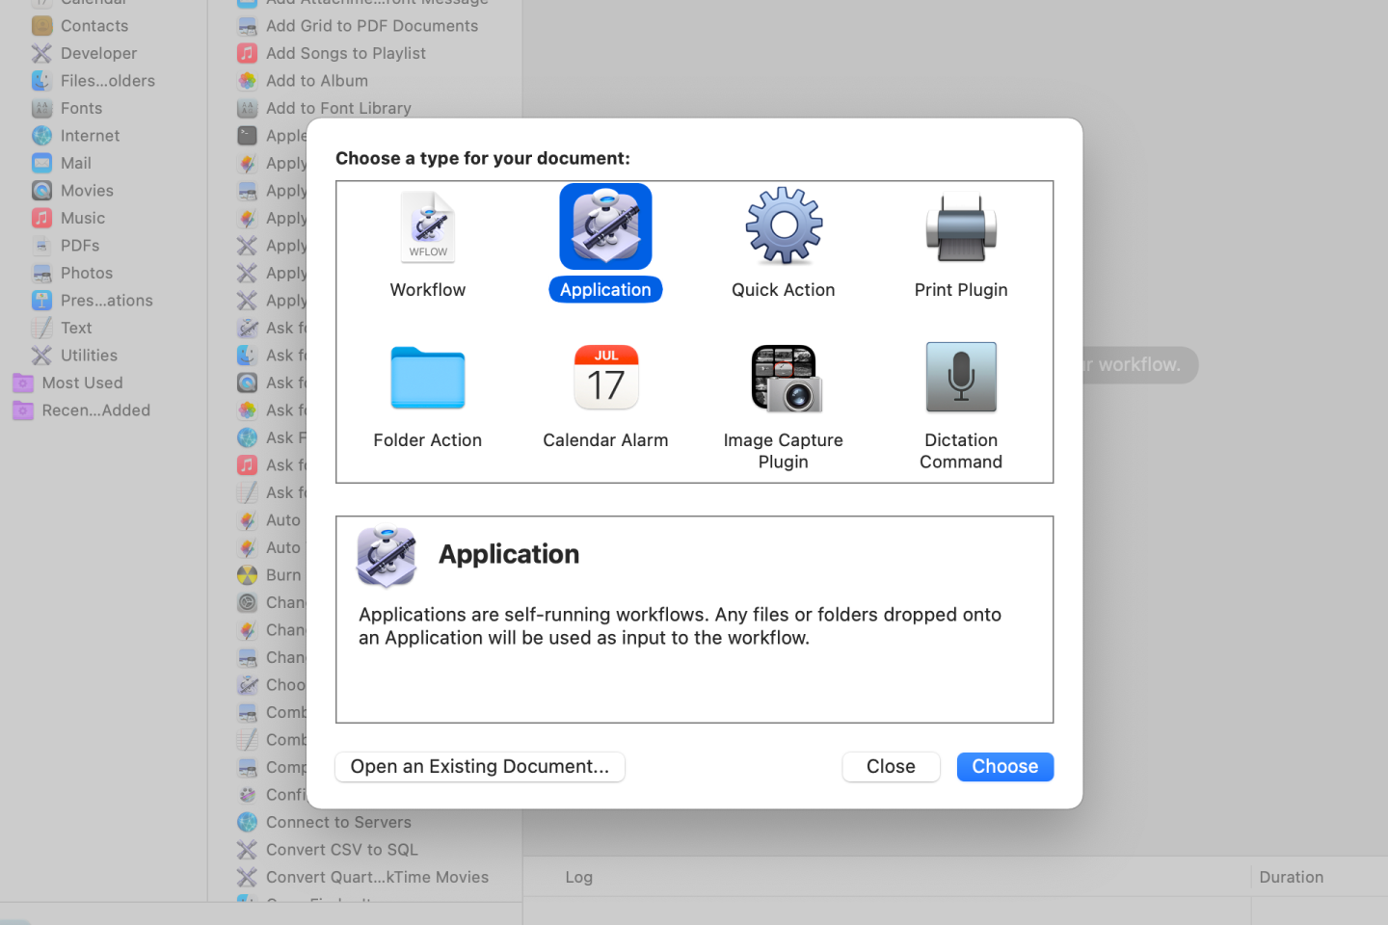Click the Close button in dialog
The width and height of the screenshot is (1388, 925).
point(890,766)
